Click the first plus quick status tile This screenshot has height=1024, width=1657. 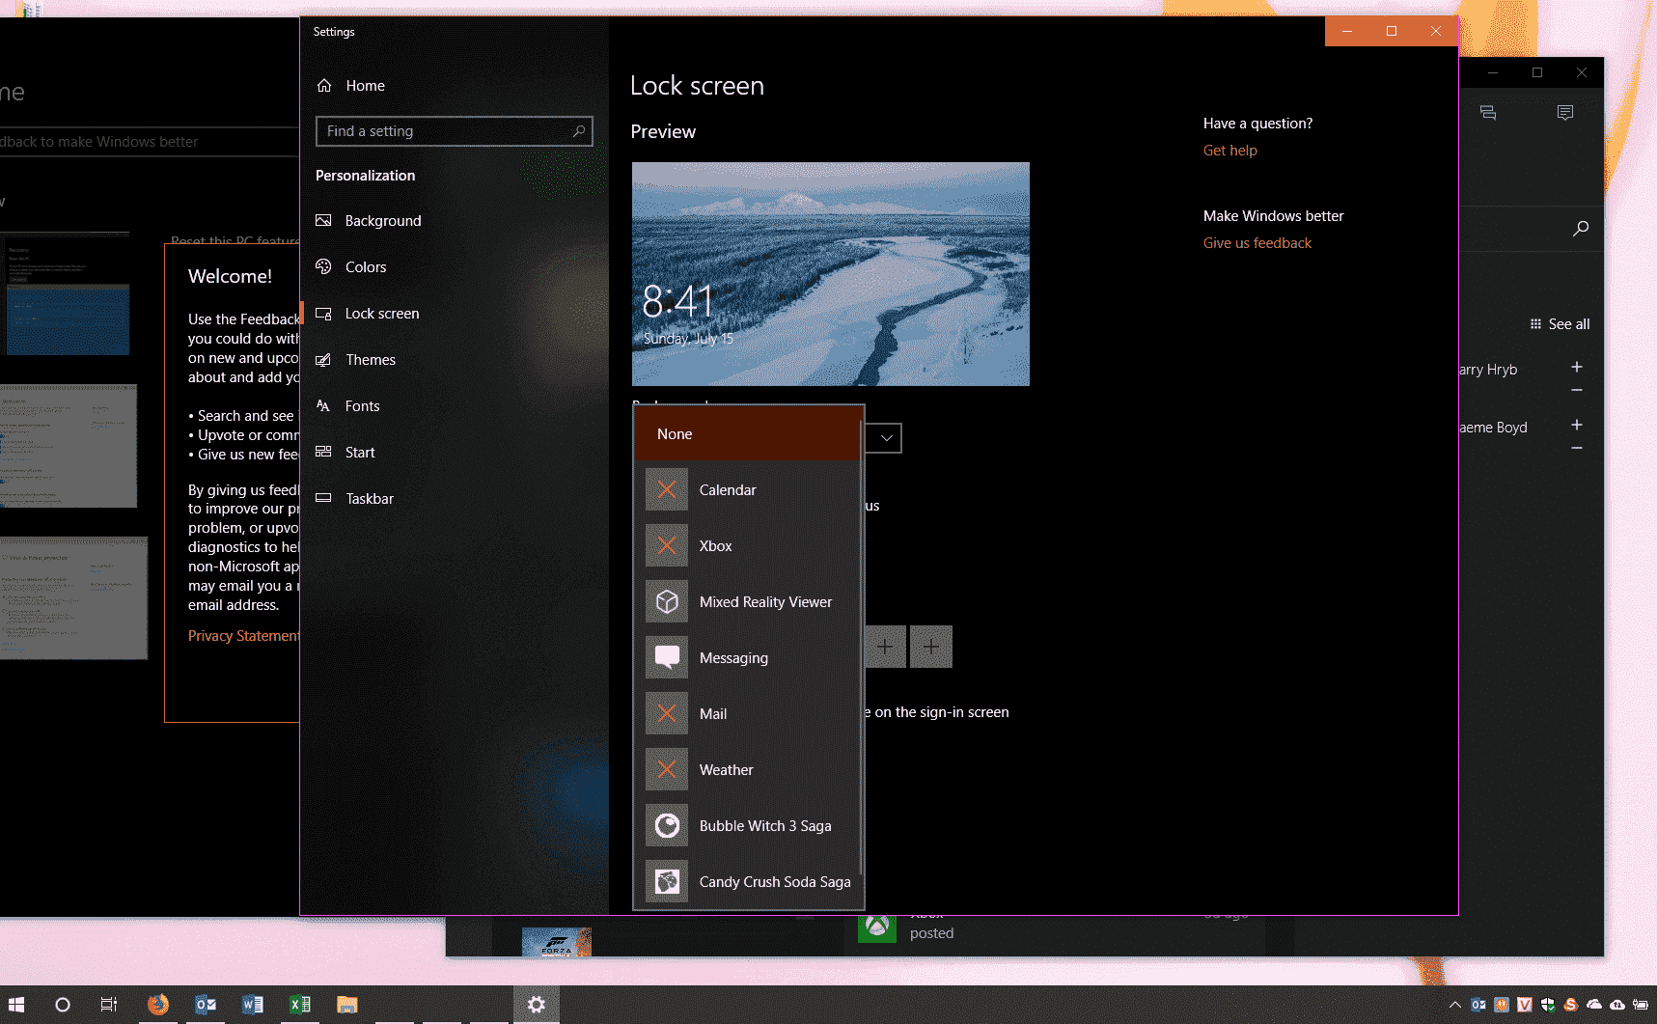(x=885, y=647)
